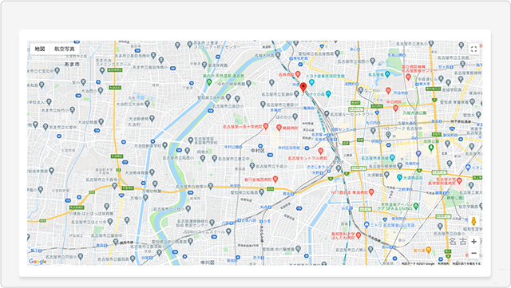Click the ノリタケの森 teal pin

click(328, 94)
